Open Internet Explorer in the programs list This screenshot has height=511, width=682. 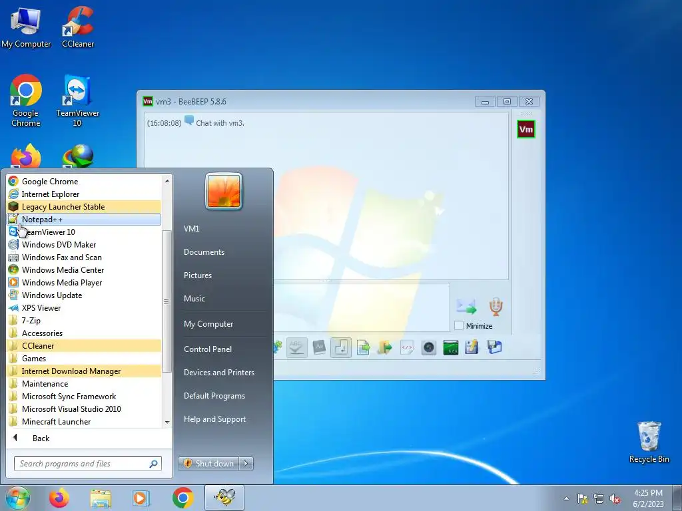[x=84, y=194]
